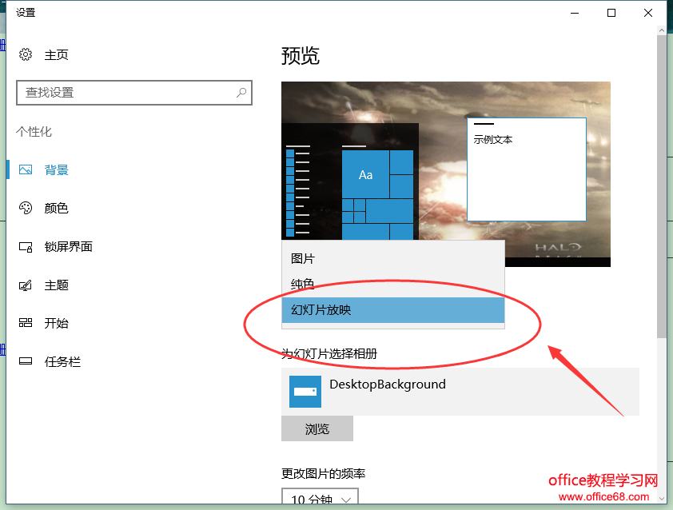Click the 开始 (Start) grid icon in sidebar
The height and width of the screenshot is (510, 673).
27,323
